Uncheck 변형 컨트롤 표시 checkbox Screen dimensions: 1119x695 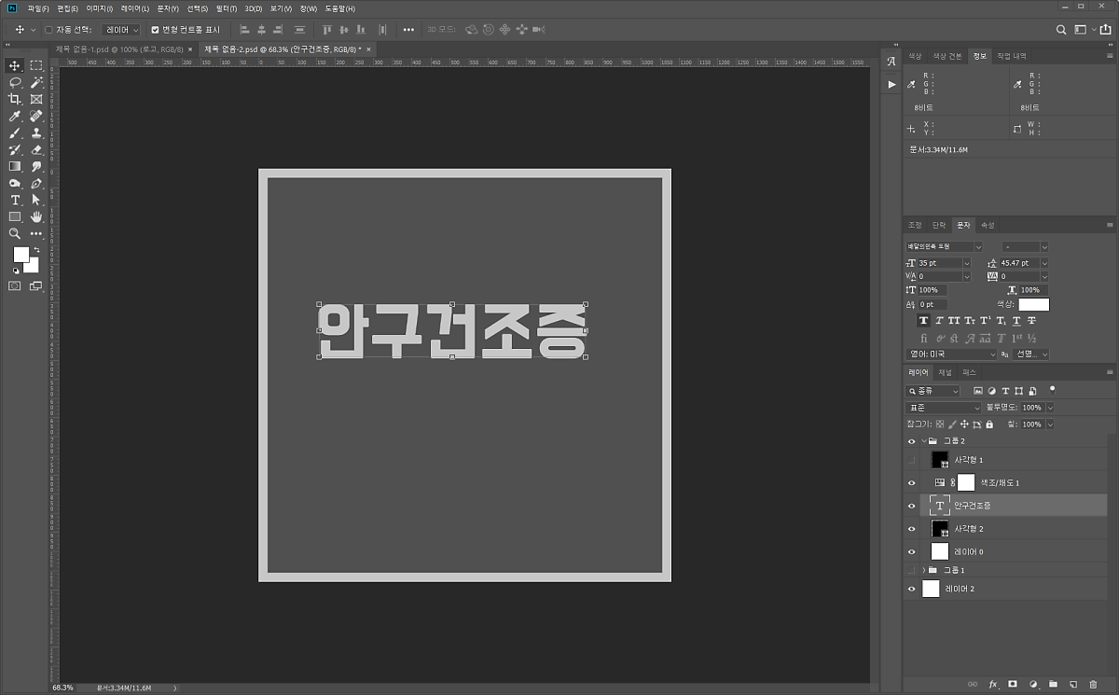coord(156,30)
